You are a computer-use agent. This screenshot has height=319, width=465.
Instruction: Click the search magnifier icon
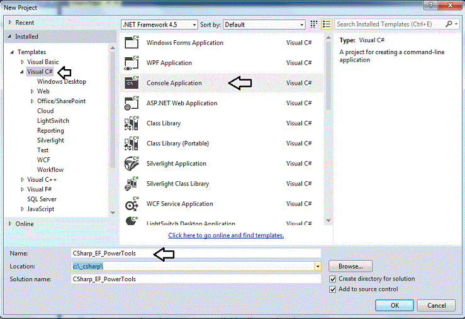point(449,24)
